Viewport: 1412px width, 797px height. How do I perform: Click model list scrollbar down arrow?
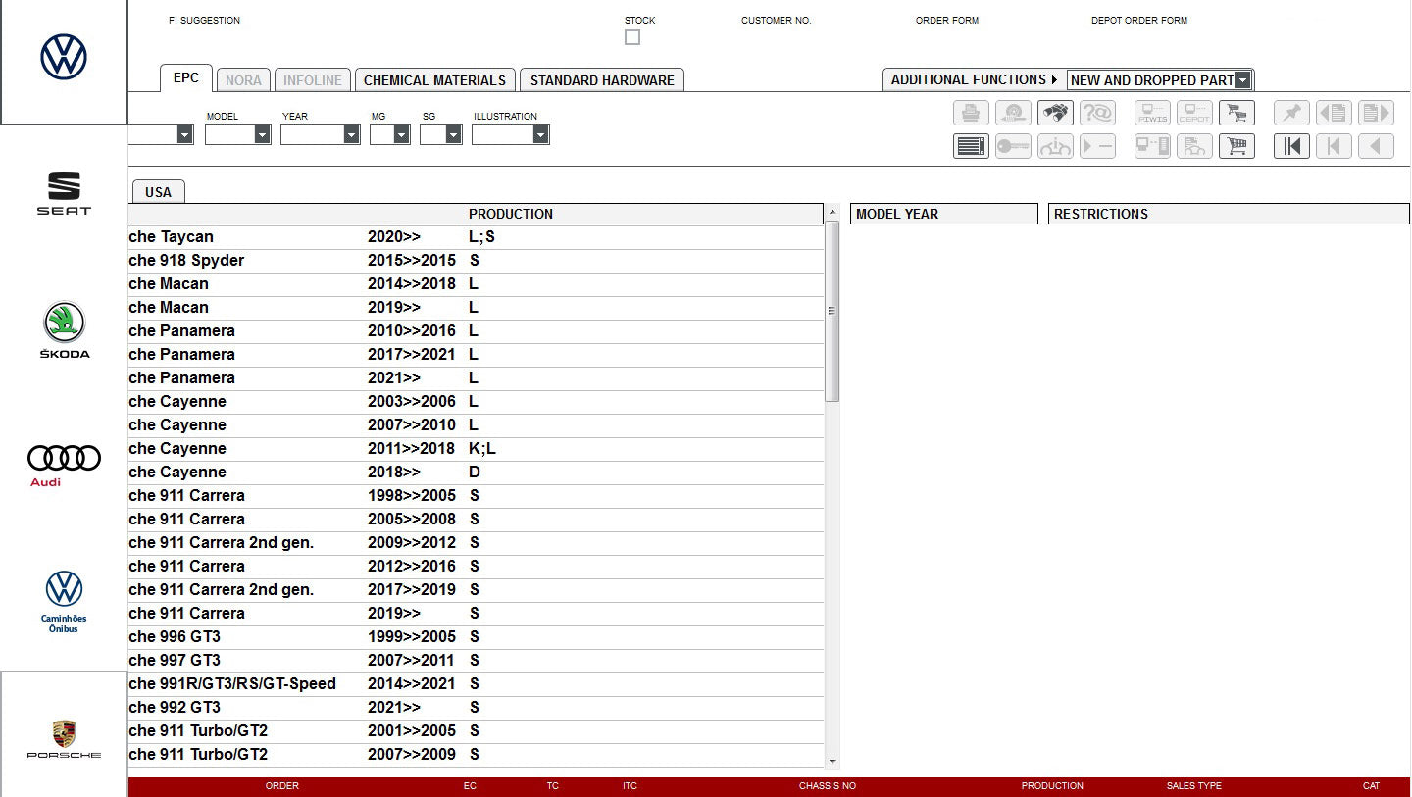(x=832, y=761)
